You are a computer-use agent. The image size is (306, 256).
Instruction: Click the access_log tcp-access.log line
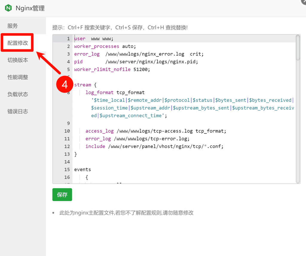tap(156, 131)
